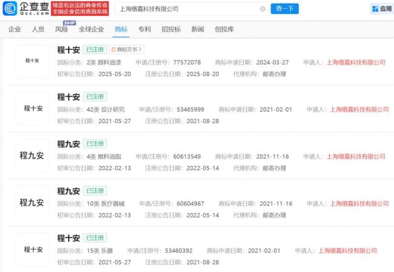This screenshot has height=272, width=394.
Task: Switch to the 人员 tab
Action: (x=38, y=29)
